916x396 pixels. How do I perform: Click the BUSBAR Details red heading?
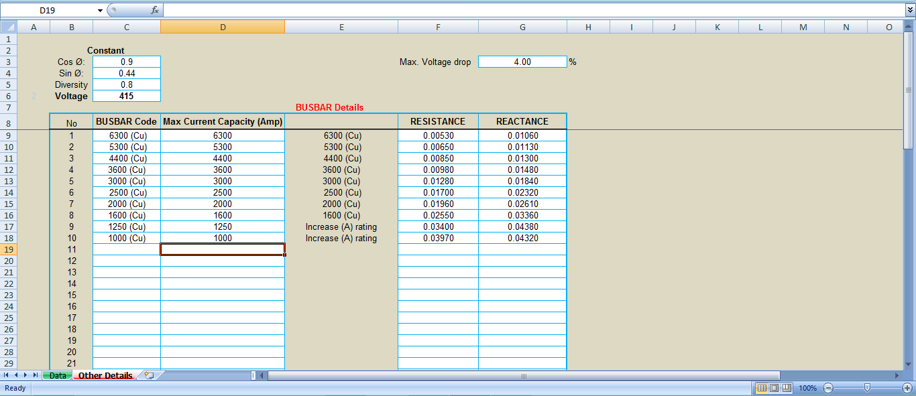click(329, 107)
